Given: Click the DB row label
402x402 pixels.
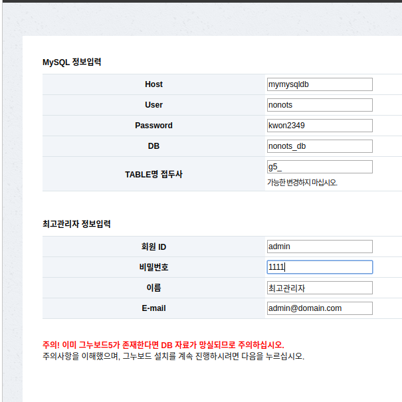Looking at the screenshot, I should click(x=153, y=146).
